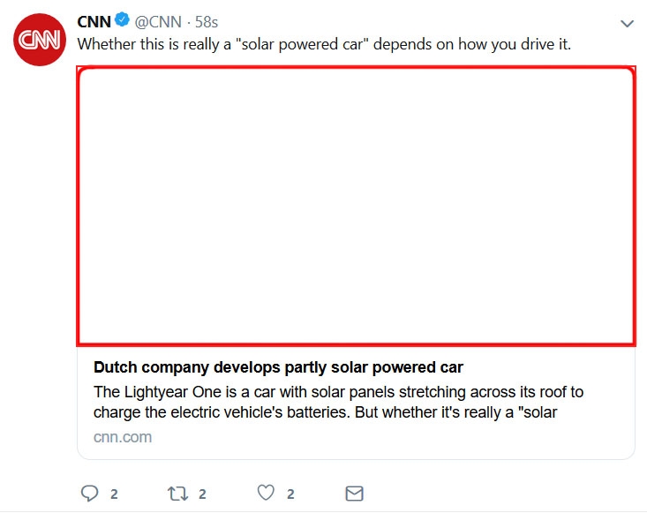Open the CNN profile avatar
The width and height of the screenshot is (647, 513).
coord(40,40)
